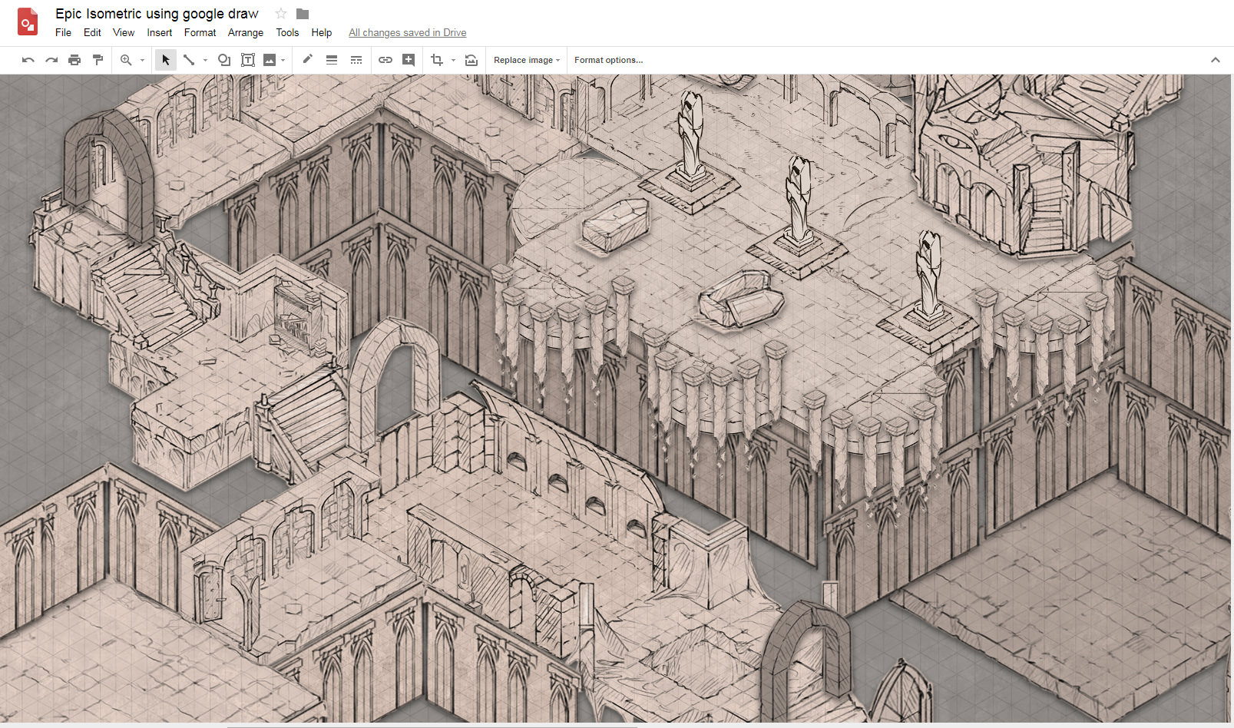Print the drawing using the printer icon
1234x728 pixels.
coord(74,60)
